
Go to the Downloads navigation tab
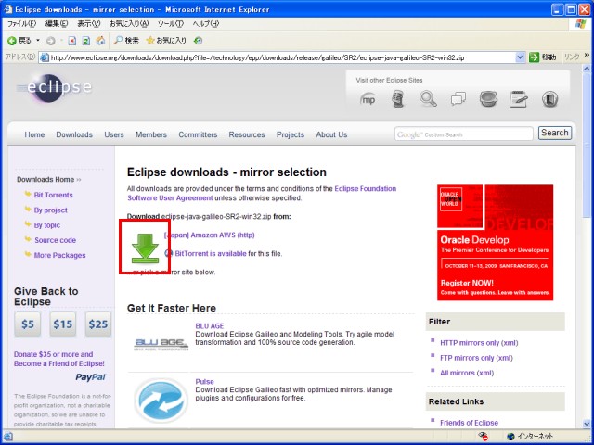click(x=74, y=134)
